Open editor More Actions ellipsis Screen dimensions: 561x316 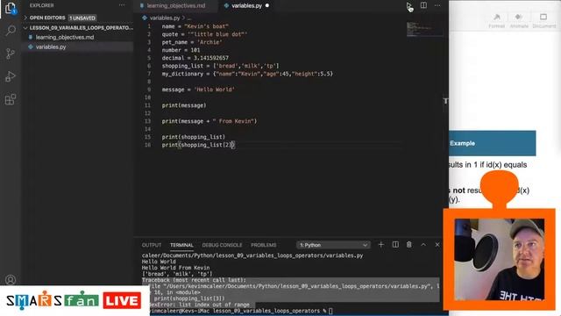(437, 5)
